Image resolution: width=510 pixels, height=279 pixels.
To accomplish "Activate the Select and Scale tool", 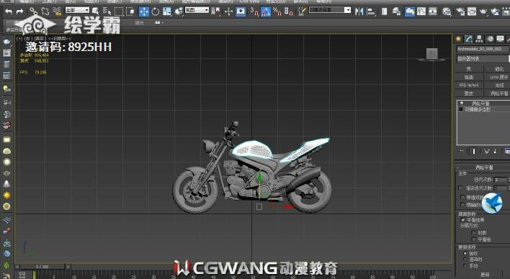I will click(167, 12).
